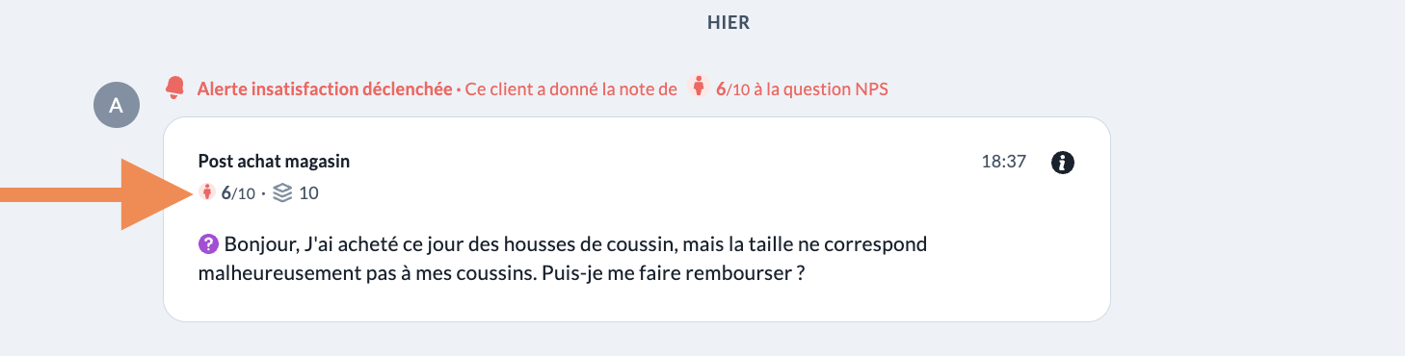
Task: Click the stacked layers icon beside 10
Action: [282, 193]
